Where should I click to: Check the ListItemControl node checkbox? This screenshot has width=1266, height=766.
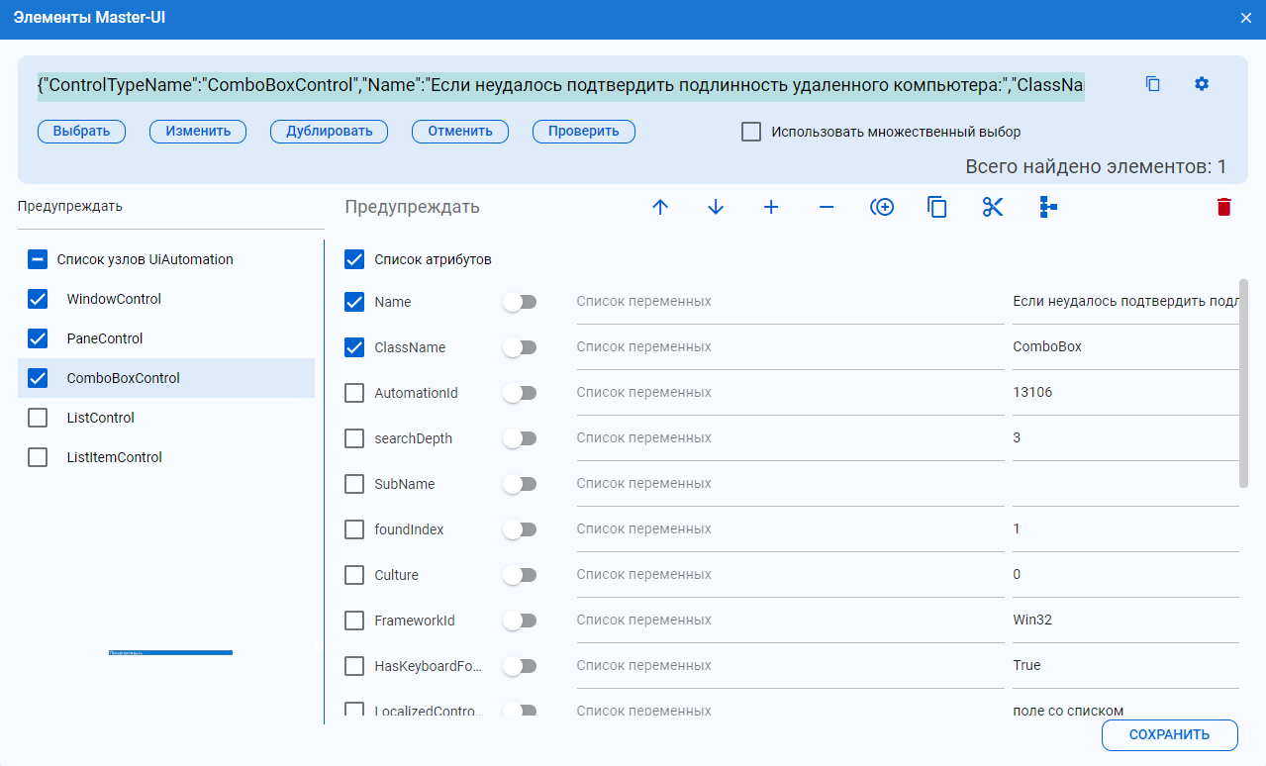(x=38, y=457)
